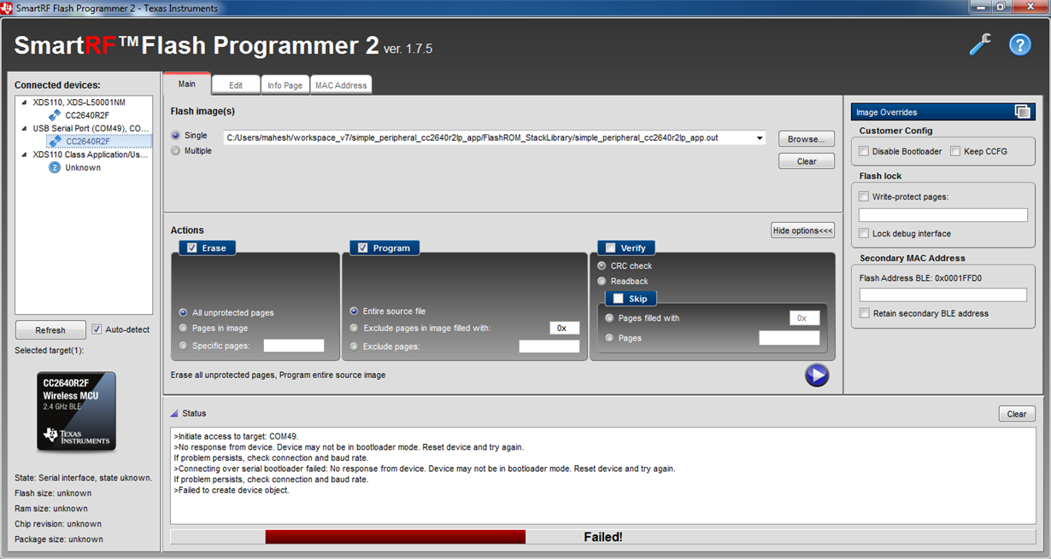Viewport: 1051px width, 559px height.
Task: Click the selected CC2640R2F chip icon under USB Serial Port
Action: (55, 142)
